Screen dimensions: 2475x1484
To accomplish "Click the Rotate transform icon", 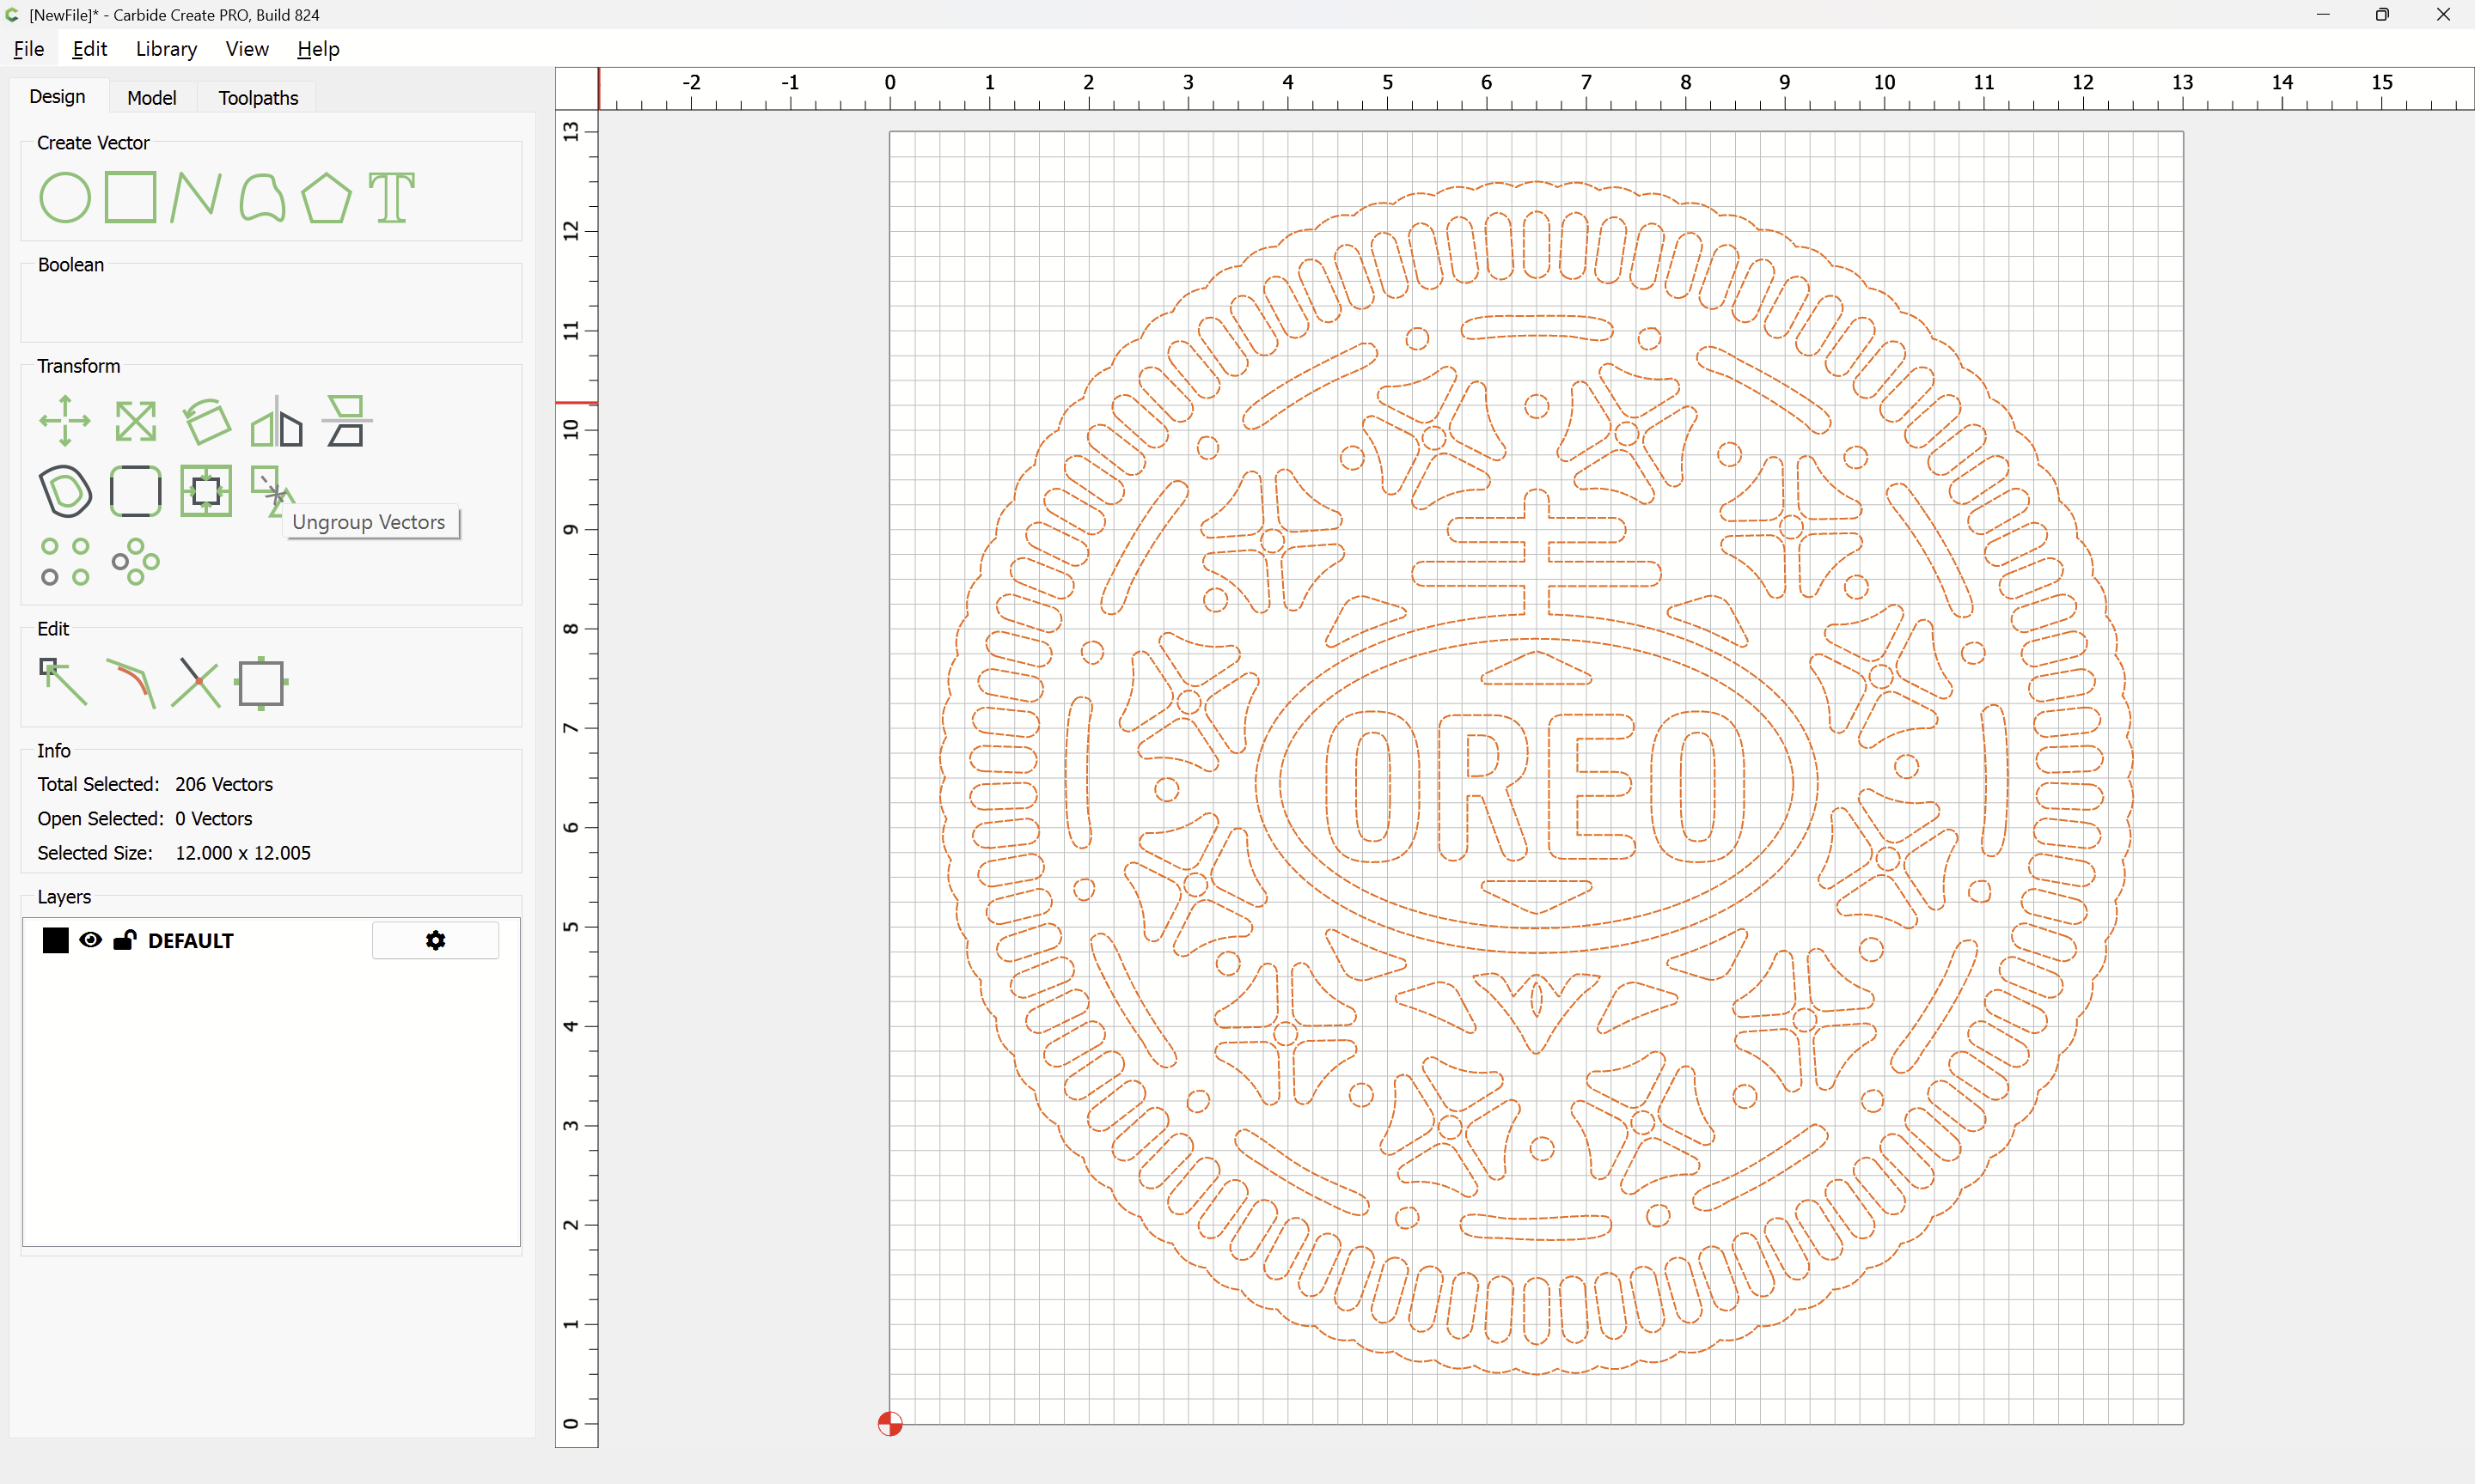I will point(207,421).
